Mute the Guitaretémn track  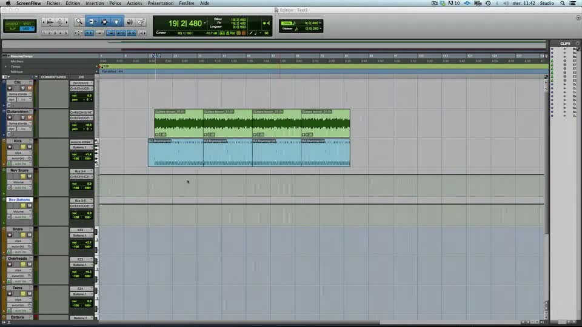coord(30,117)
